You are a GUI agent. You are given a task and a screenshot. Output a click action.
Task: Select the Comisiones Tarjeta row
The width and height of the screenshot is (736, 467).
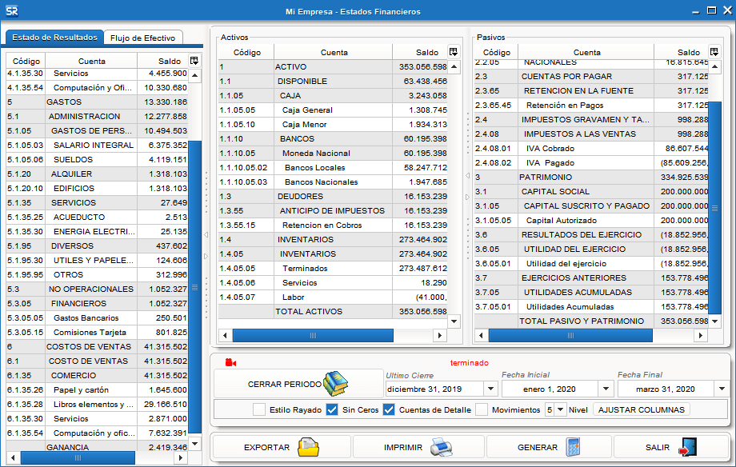(x=97, y=333)
